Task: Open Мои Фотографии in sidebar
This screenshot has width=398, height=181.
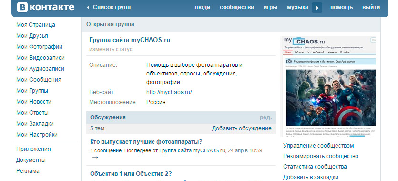Action: 39,47
